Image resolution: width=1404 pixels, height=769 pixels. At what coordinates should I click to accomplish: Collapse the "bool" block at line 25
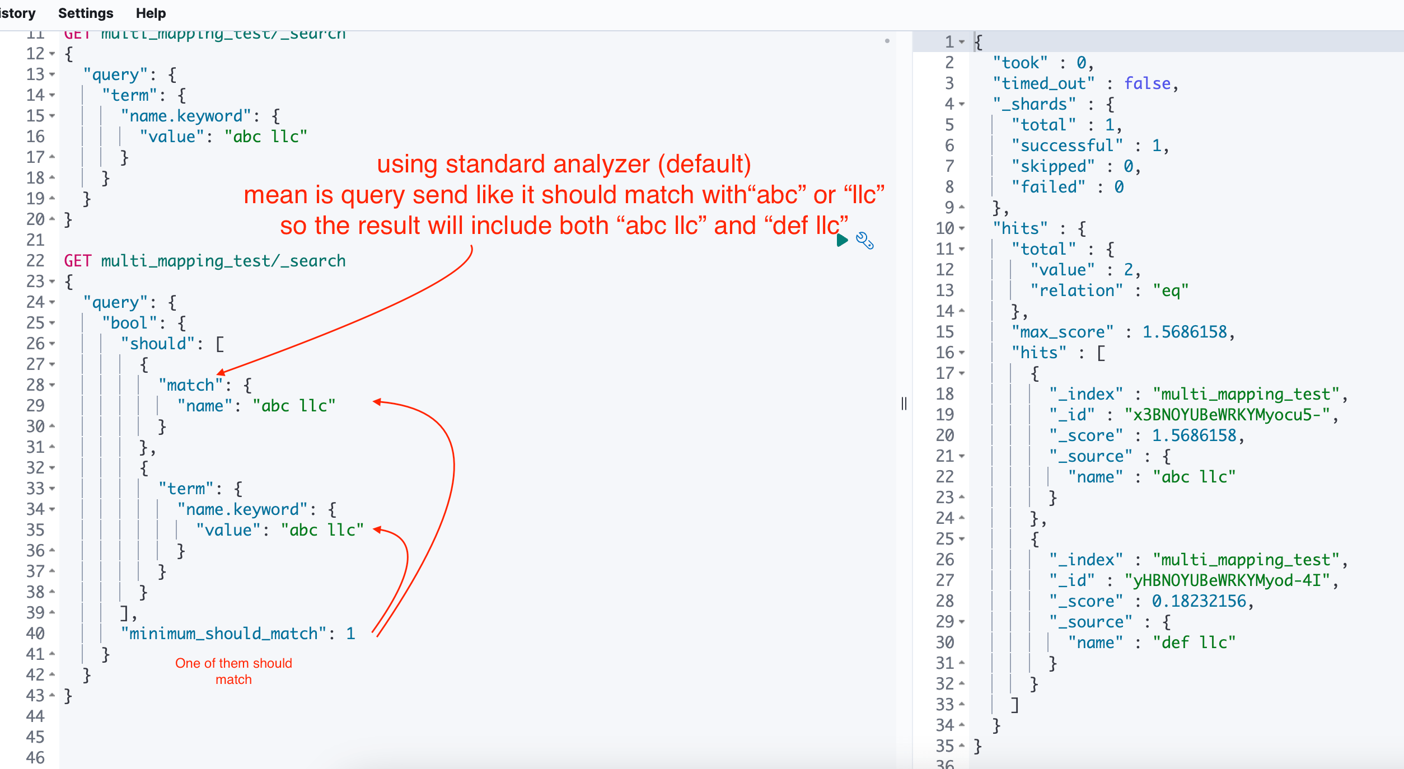52,323
